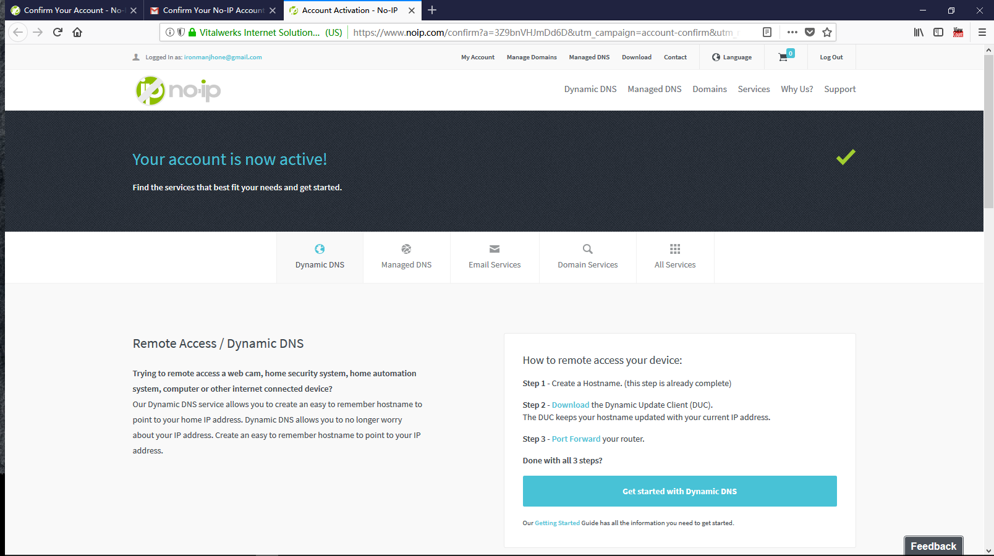Close the first Confirm Your Account tab
The width and height of the screenshot is (994, 556).
[x=134, y=10]
